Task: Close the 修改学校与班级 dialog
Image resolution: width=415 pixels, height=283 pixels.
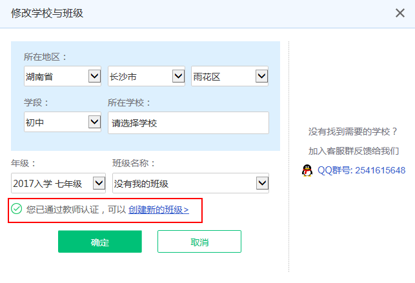Action: (x=400, y=13)
